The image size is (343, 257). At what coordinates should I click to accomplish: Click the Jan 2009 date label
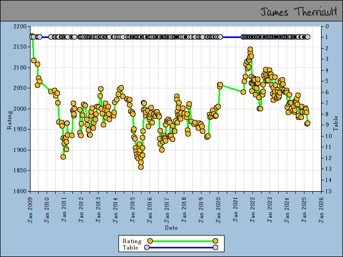(x=30, y=210)
